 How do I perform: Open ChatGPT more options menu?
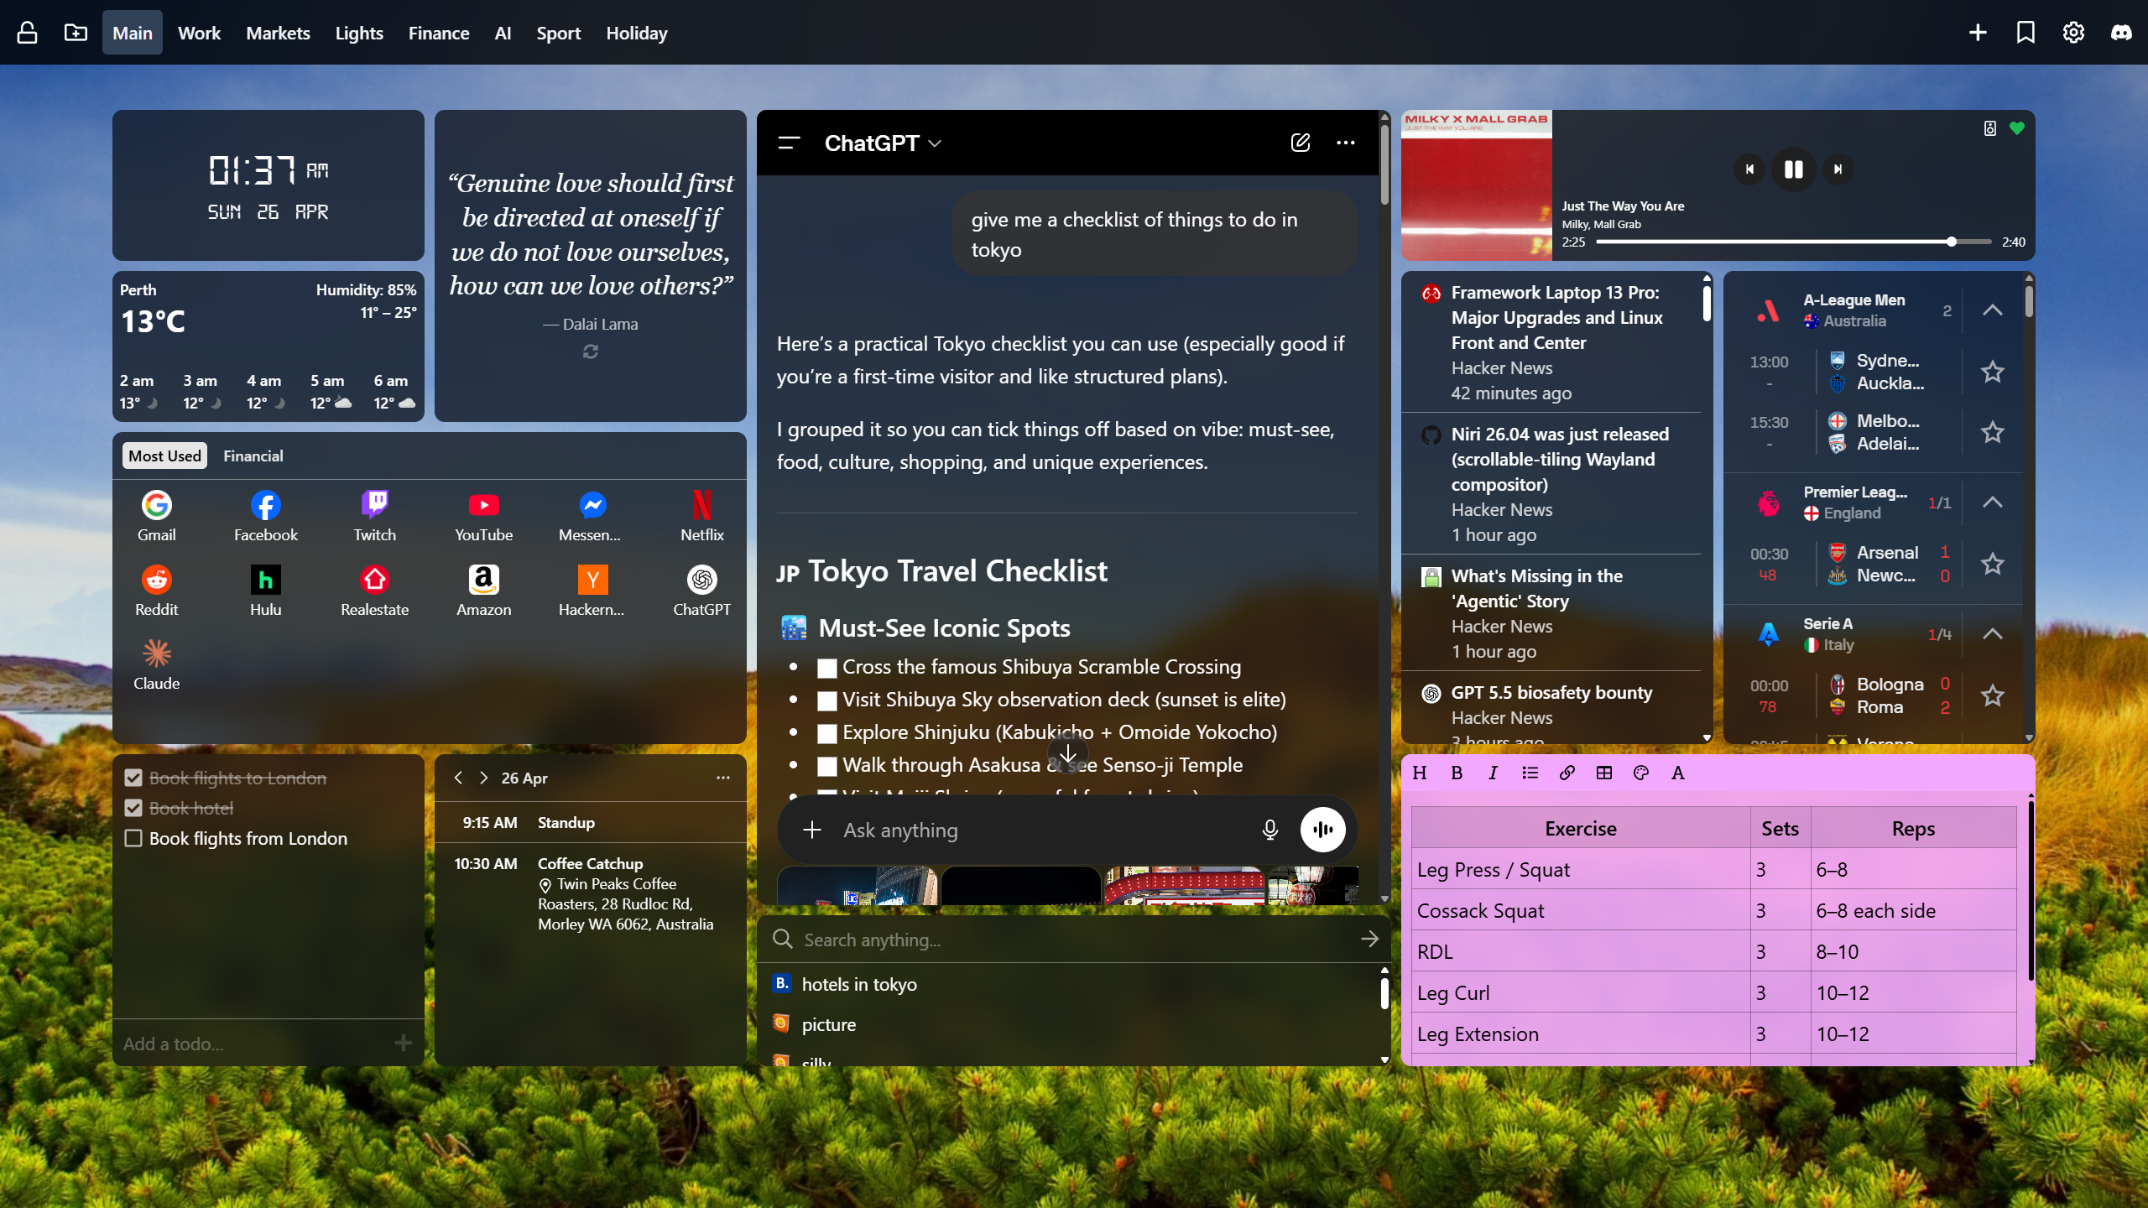point(1346,143)
